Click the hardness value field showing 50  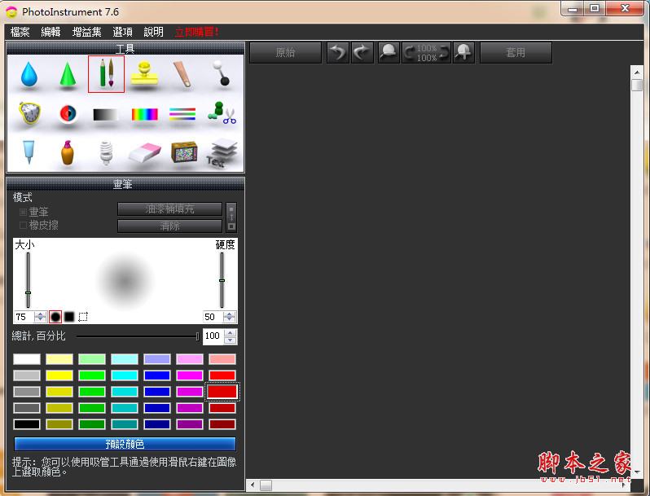(213, 317)
